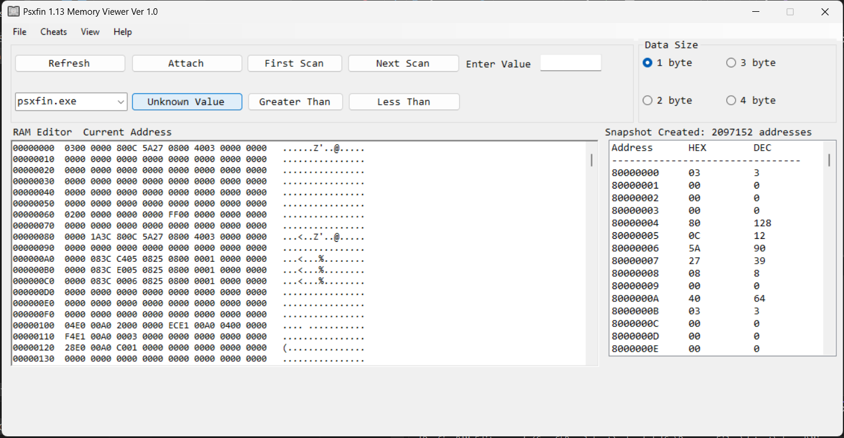The width and height of the screenshot is (844, 438).
Task: Select snapshot address 8000000B
Action: [x=635, y=311]
